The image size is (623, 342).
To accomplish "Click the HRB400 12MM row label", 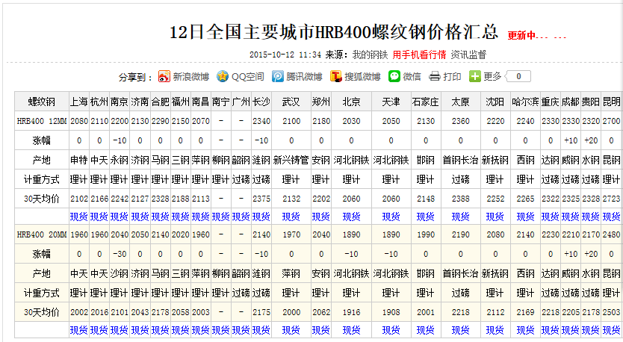I will pyautogui.click(x=42, y=121).
